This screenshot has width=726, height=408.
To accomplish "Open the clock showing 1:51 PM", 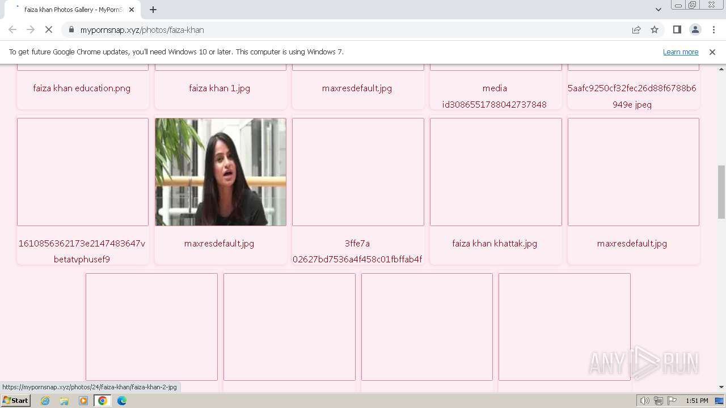I will click(697, 401).
